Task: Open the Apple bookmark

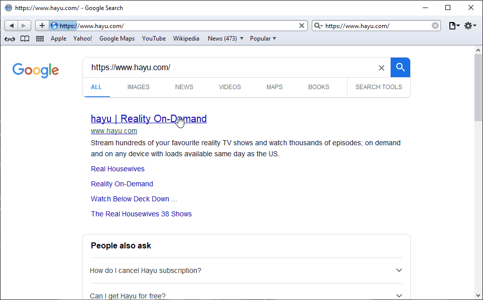Action: click(x=59, y=39)
